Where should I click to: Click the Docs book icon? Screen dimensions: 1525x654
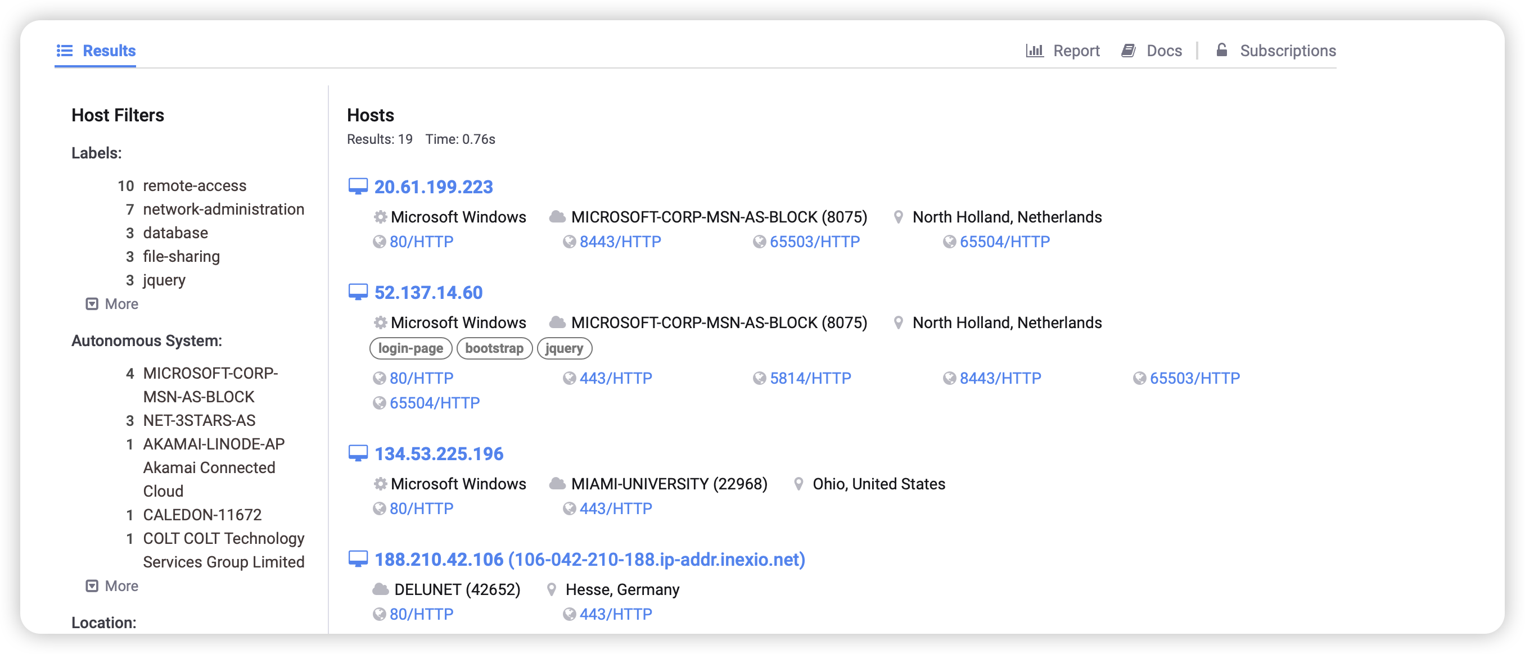click(x=1129, y=51)
